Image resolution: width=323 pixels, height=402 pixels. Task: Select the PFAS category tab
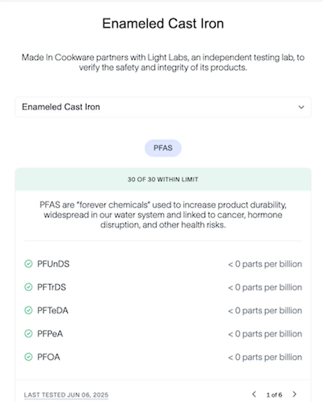tap(163, 148)
